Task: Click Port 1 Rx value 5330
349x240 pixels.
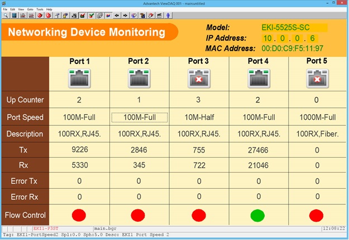Action: pyautogui.click(x=80, y=165)
